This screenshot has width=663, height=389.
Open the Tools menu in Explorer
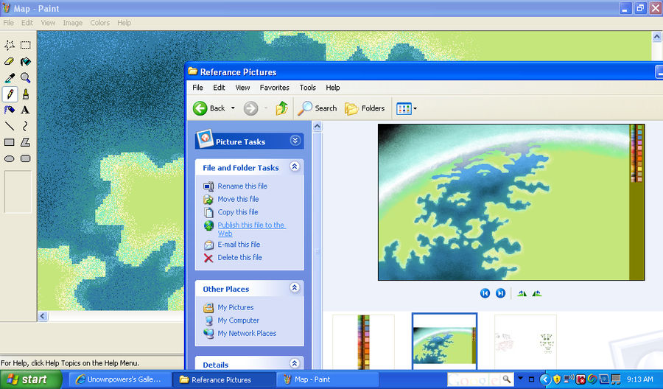[307, 88]
